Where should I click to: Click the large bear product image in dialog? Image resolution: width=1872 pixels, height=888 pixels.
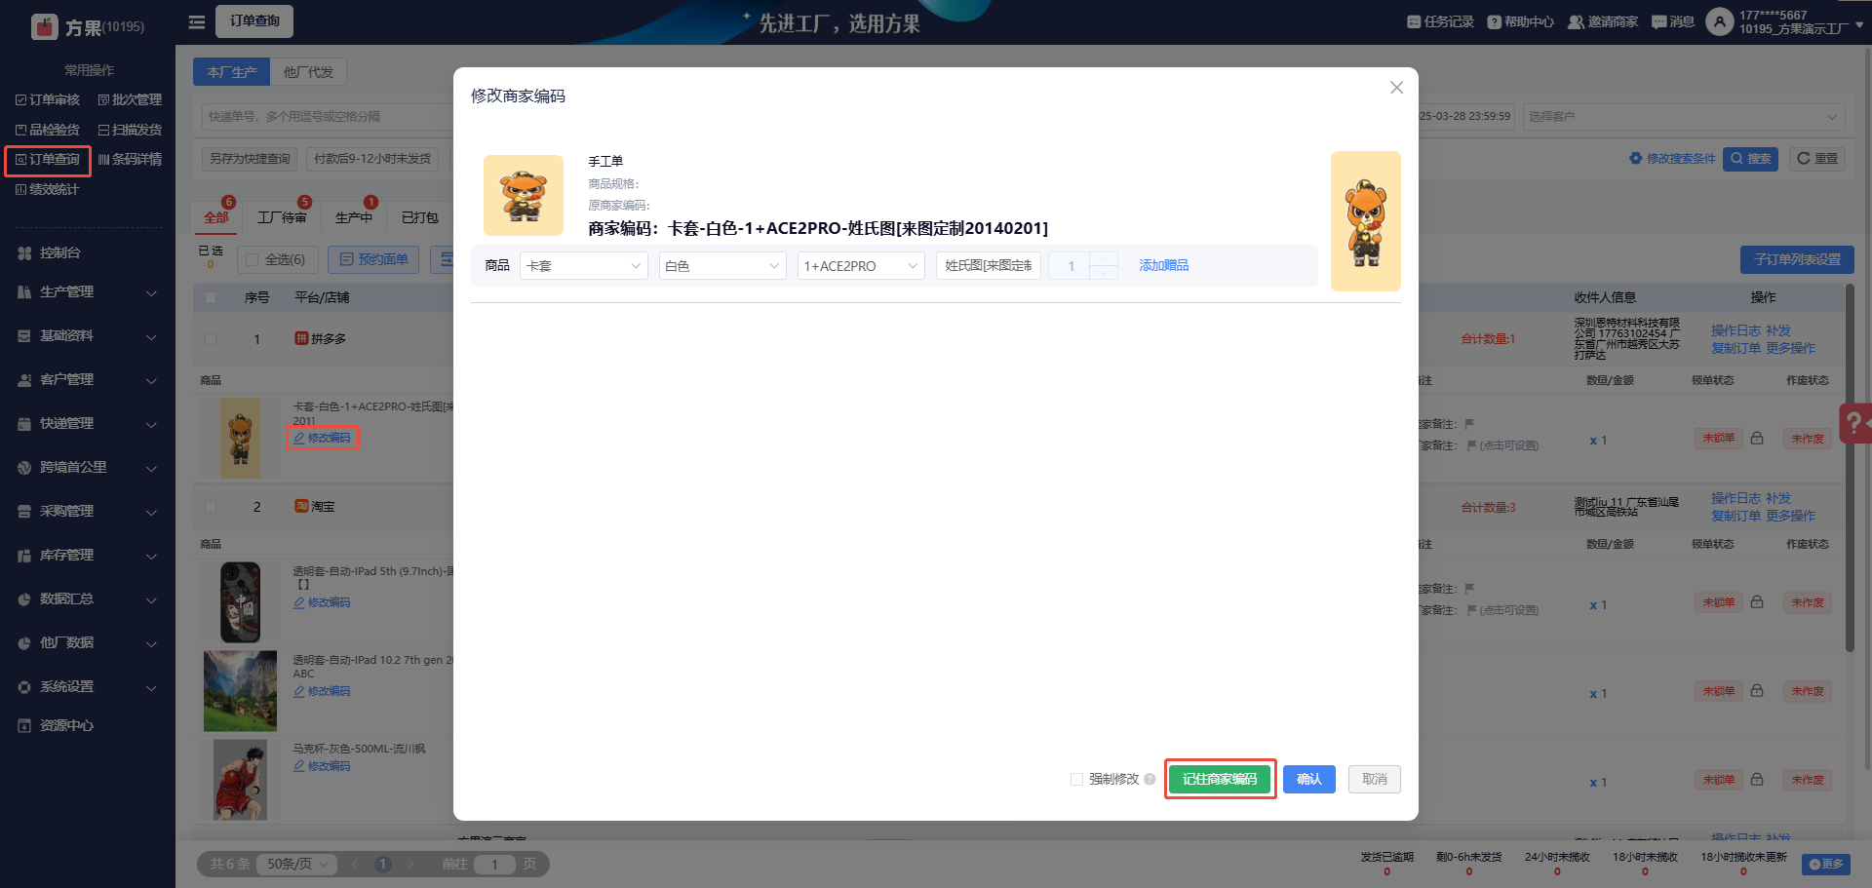pos(1366,221)
